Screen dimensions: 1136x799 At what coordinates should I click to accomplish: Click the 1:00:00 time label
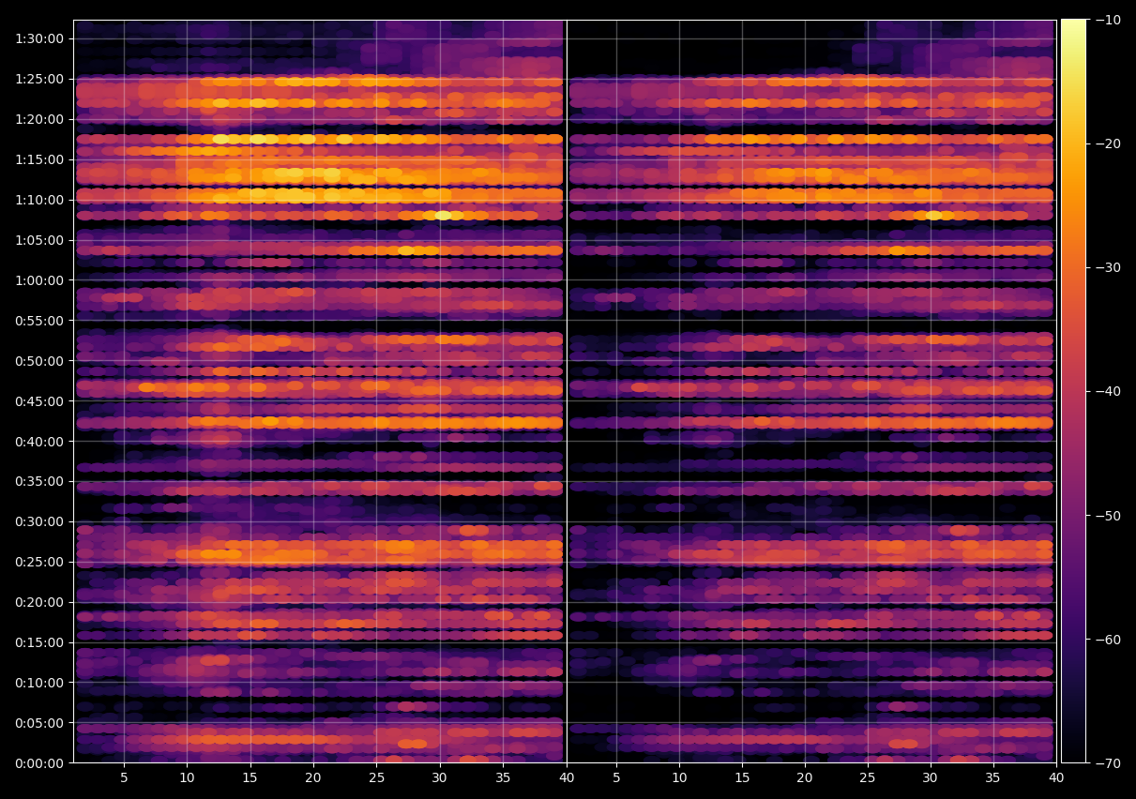point(39,280)
